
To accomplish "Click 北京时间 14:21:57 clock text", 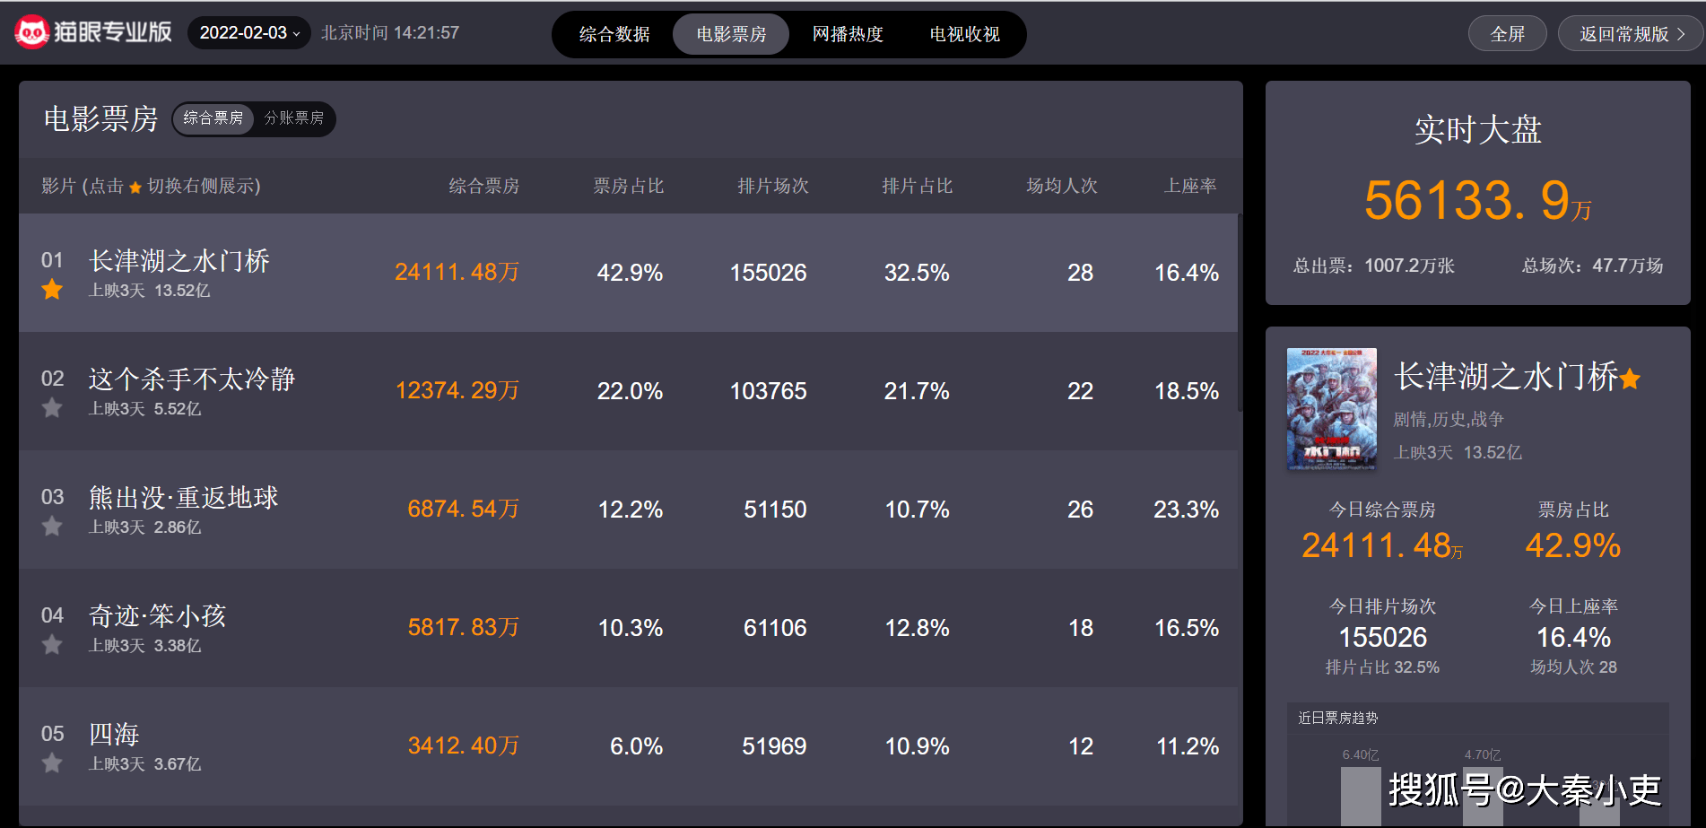I will (x=390, y=33).
